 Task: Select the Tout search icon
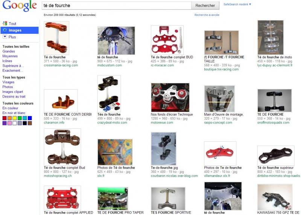5,23
